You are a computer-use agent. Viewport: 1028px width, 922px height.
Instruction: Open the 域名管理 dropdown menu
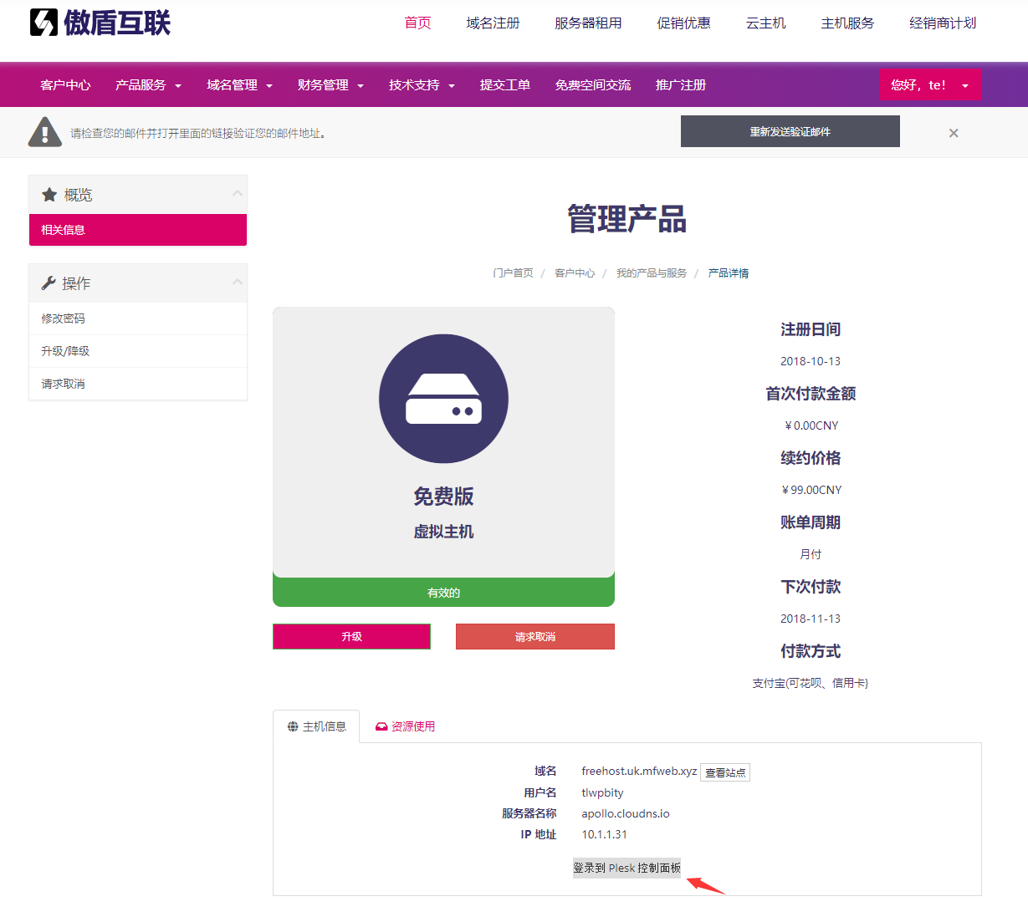(x=239, y=85)
